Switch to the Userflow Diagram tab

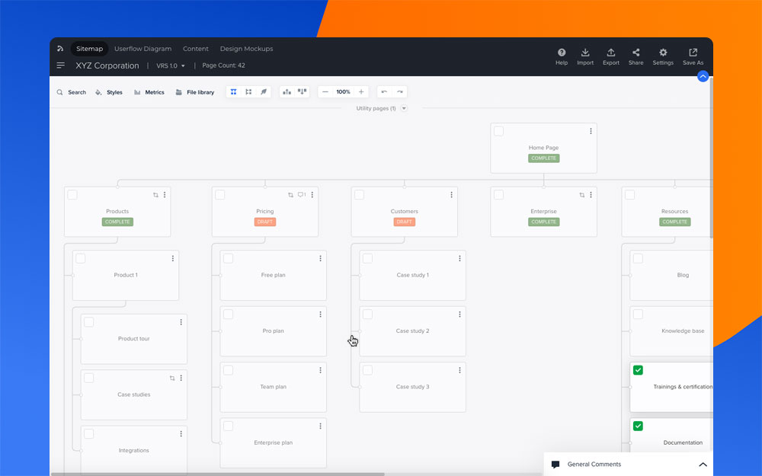(x=142, y=49)
